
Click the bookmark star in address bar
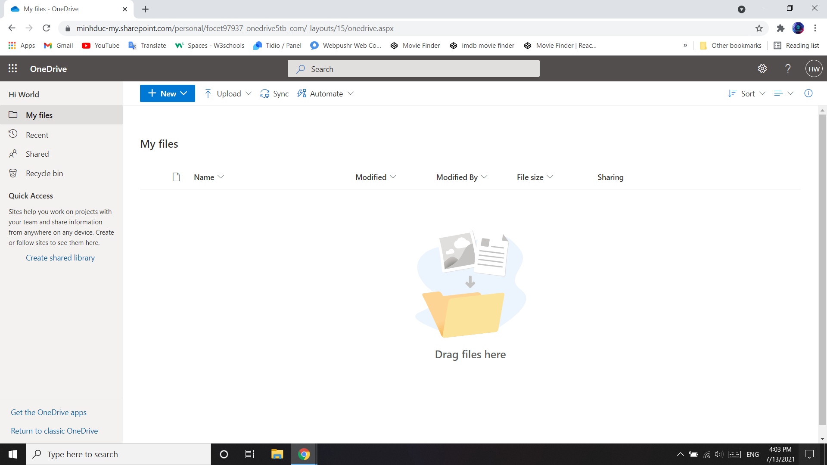pos(759,28)
